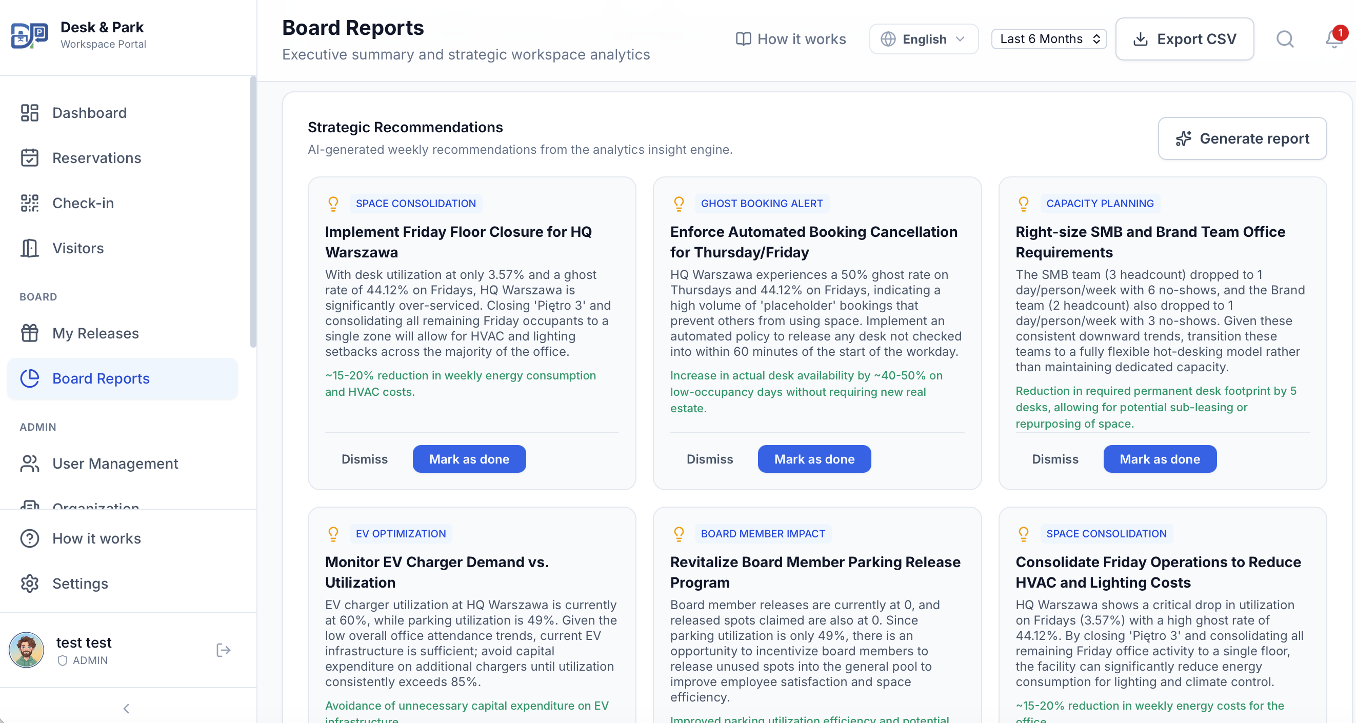The image size is (1356, 723).
Task: Click the Visitors door icon
Action: click(x=29, y=248)
